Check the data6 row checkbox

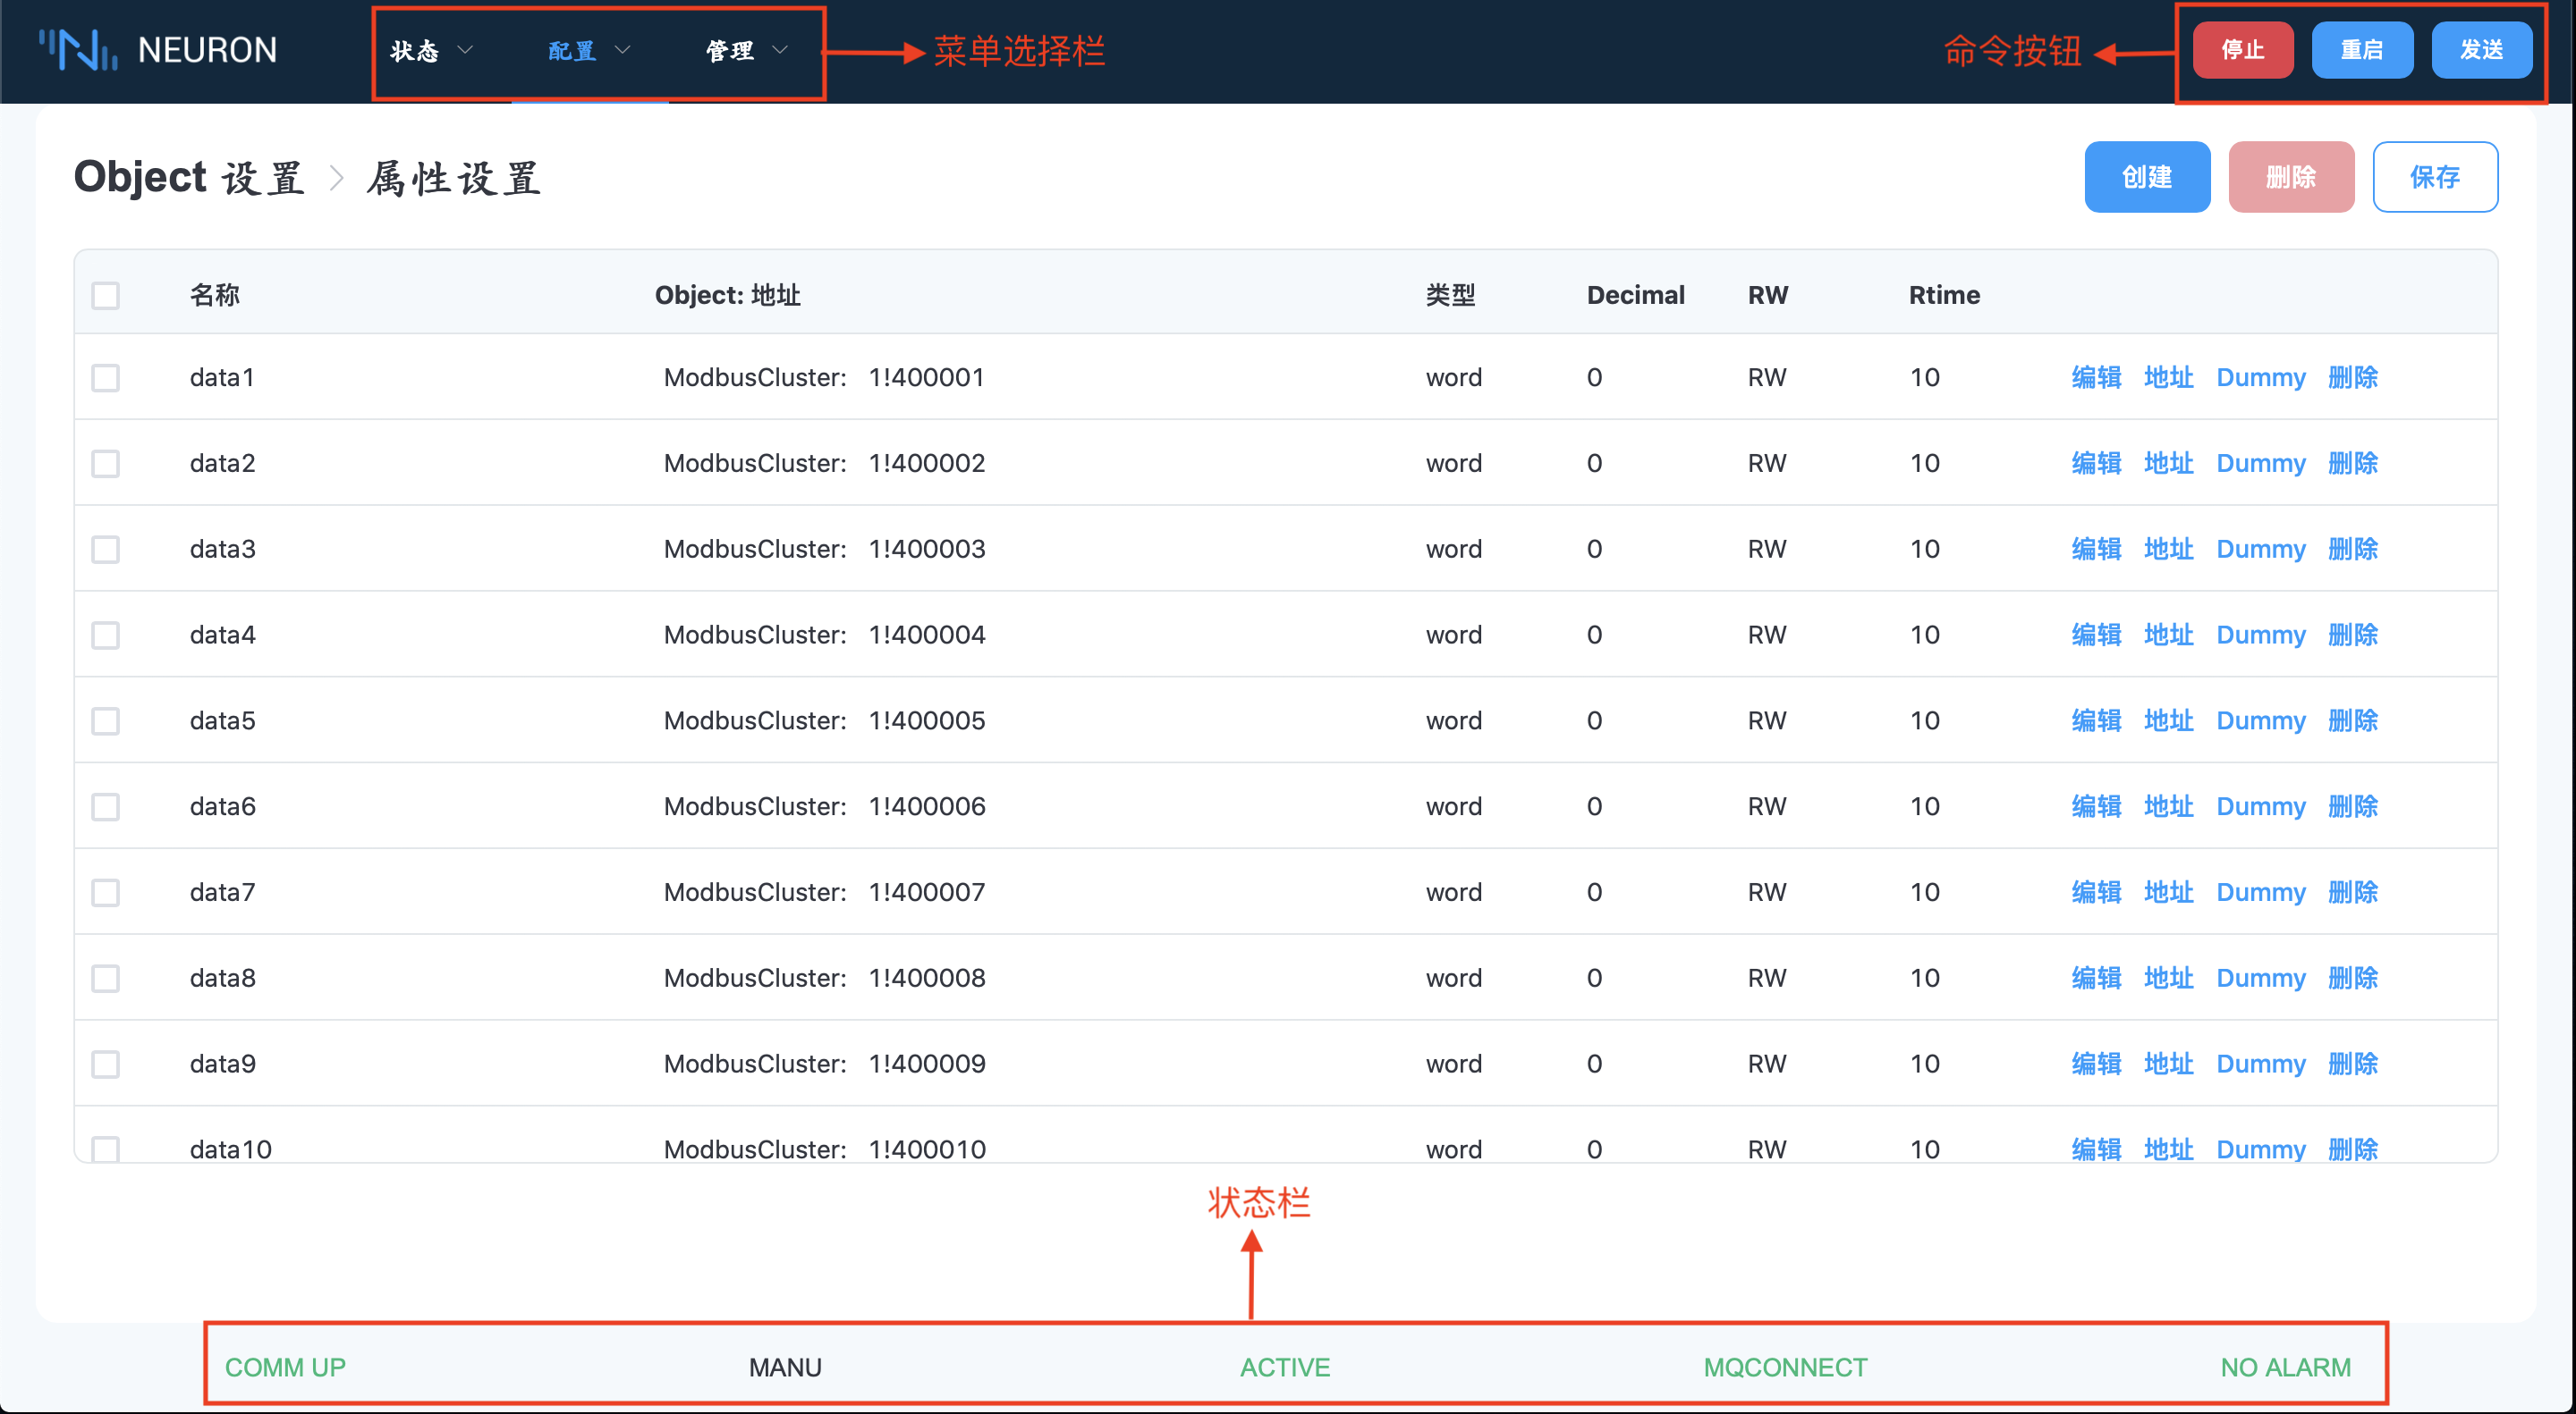105,806
